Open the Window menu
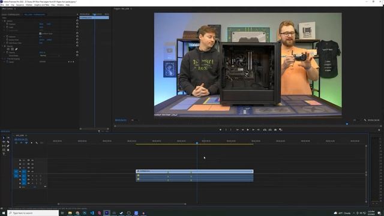Screen dimensions: 384x216 point(60,5)
